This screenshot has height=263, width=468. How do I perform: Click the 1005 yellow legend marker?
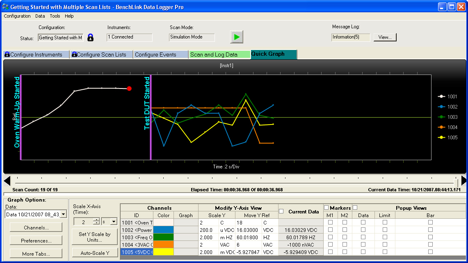[x=442, y=138]
